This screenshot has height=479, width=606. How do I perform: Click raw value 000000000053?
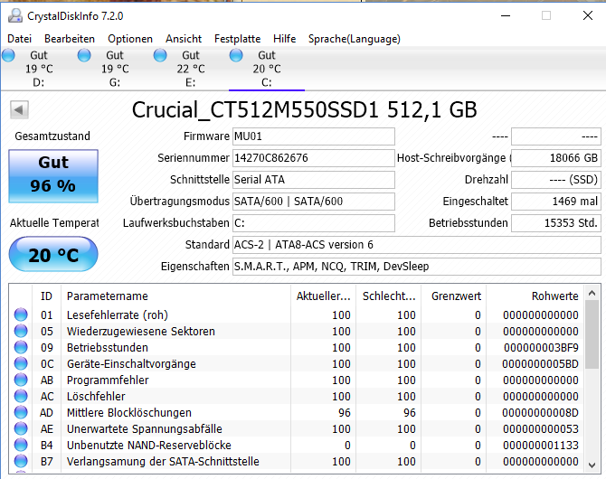click(x=541, y=428)
